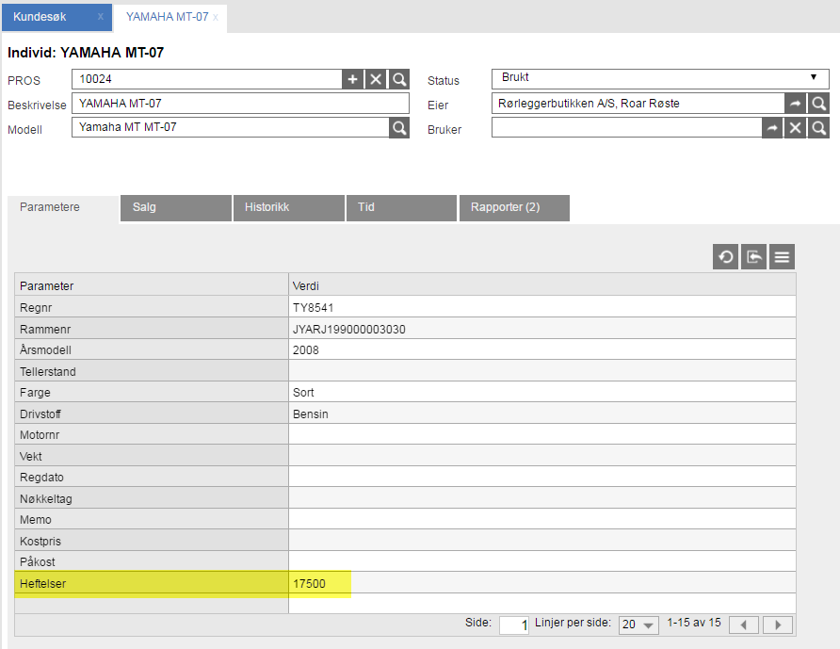840x649 pixels.
Task: Click the Regdato parameter row
Action: point(405,477)
